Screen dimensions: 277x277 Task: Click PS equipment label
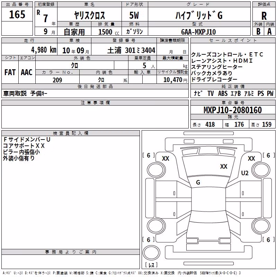(261, 93)
